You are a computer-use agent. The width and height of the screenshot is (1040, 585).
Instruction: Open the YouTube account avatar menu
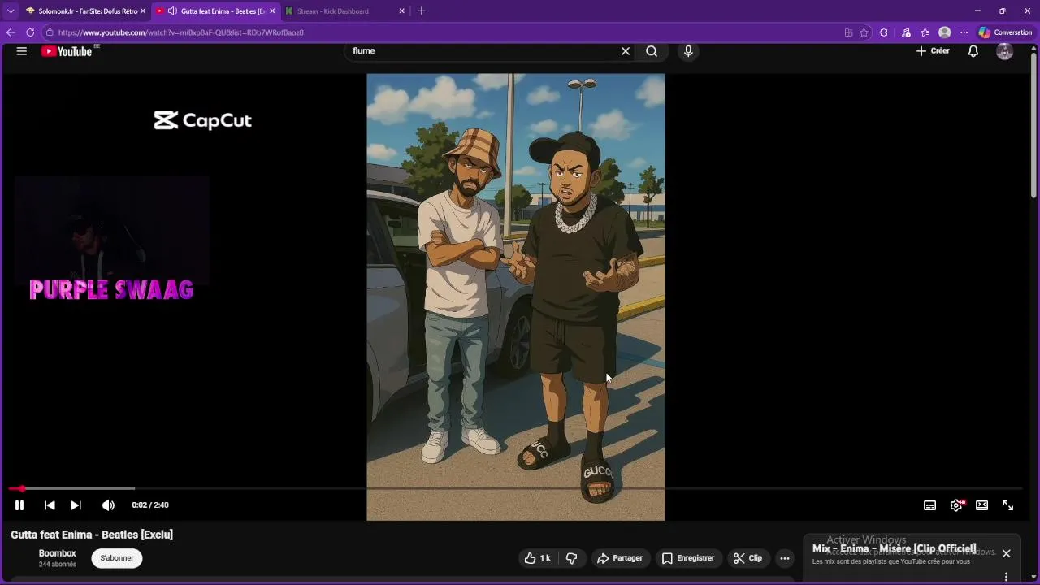click(x=1005, y=51)
